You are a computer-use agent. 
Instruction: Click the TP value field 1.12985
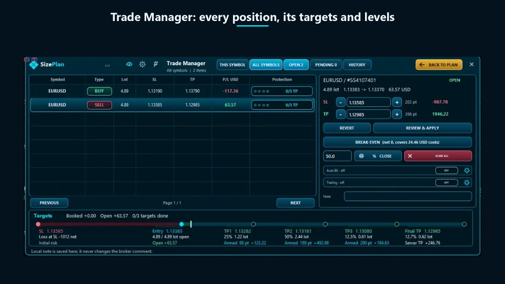coord(368,114)
